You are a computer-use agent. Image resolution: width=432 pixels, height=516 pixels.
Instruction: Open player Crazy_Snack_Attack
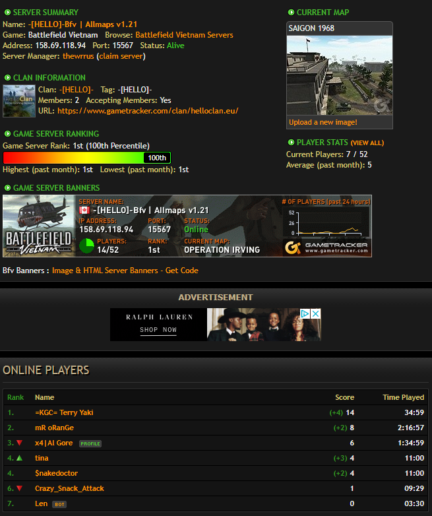(69, 488)
